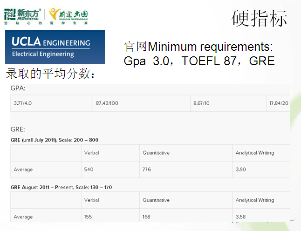Click the Electrical Engineering subtitle text
Screen dimensions: 301x231
(43, 54)
